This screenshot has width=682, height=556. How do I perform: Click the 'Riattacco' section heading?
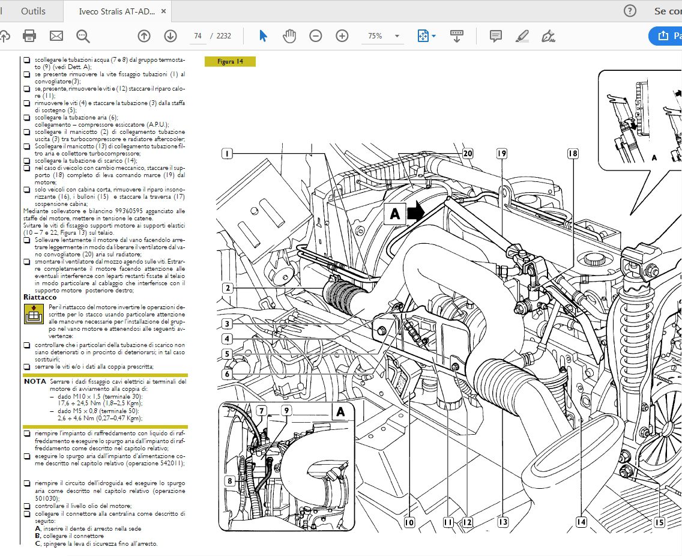pos(40,297)
